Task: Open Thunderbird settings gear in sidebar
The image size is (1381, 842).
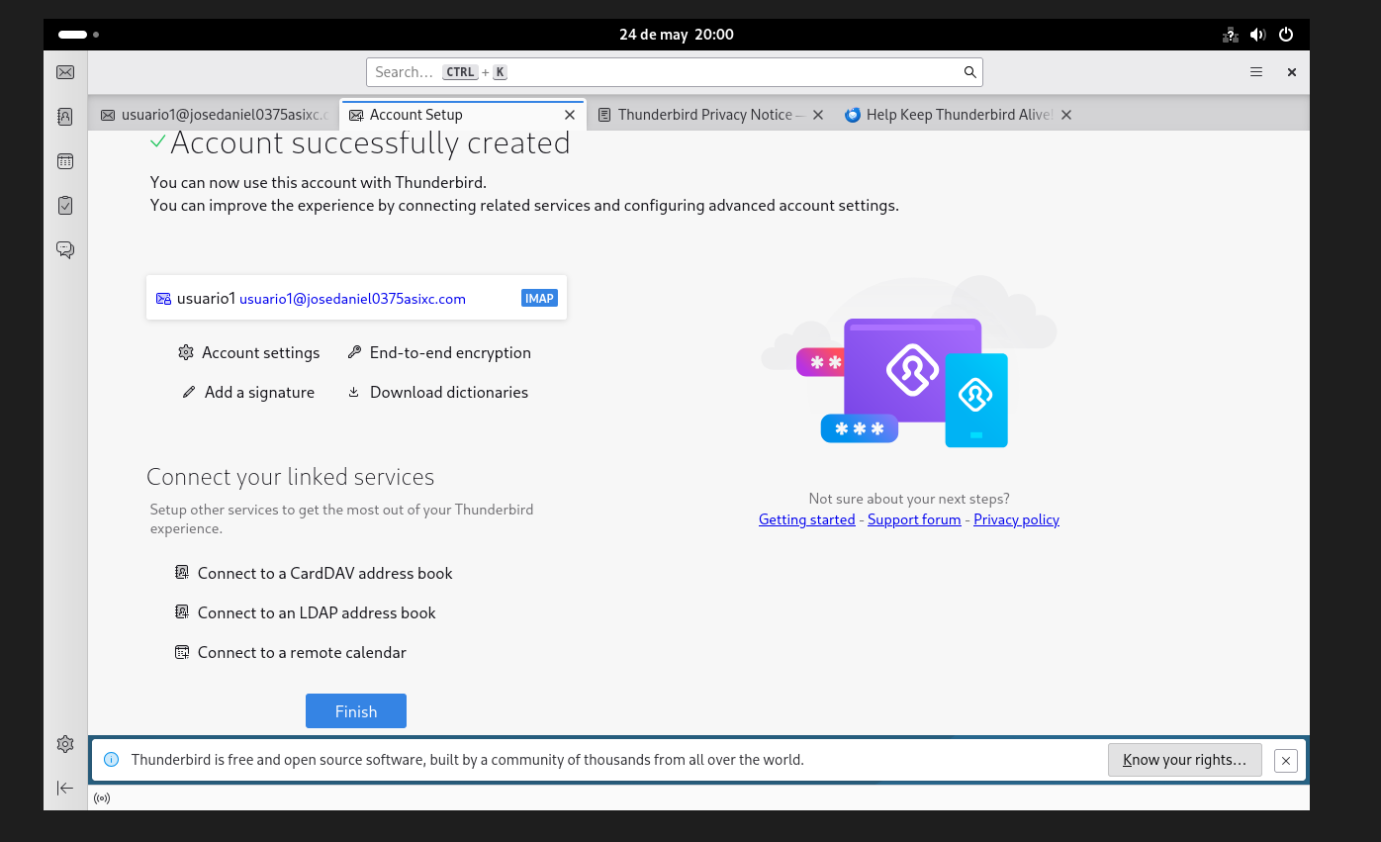Action: [x=65, y=744]
